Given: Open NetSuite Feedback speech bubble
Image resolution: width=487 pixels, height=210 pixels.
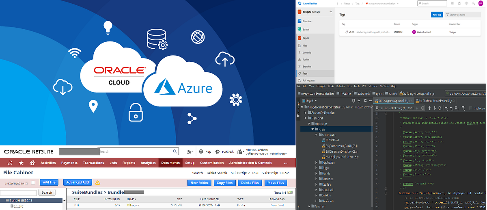Looking at the screenshot, I should coord(218,152).
